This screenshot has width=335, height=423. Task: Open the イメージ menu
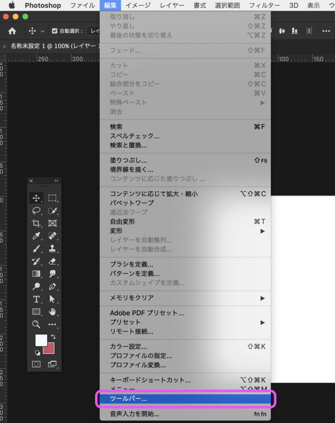(138, 5)
